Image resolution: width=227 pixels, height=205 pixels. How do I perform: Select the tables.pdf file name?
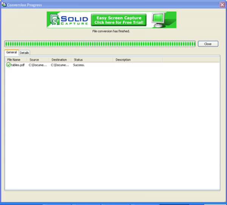(x=18, y=65)
